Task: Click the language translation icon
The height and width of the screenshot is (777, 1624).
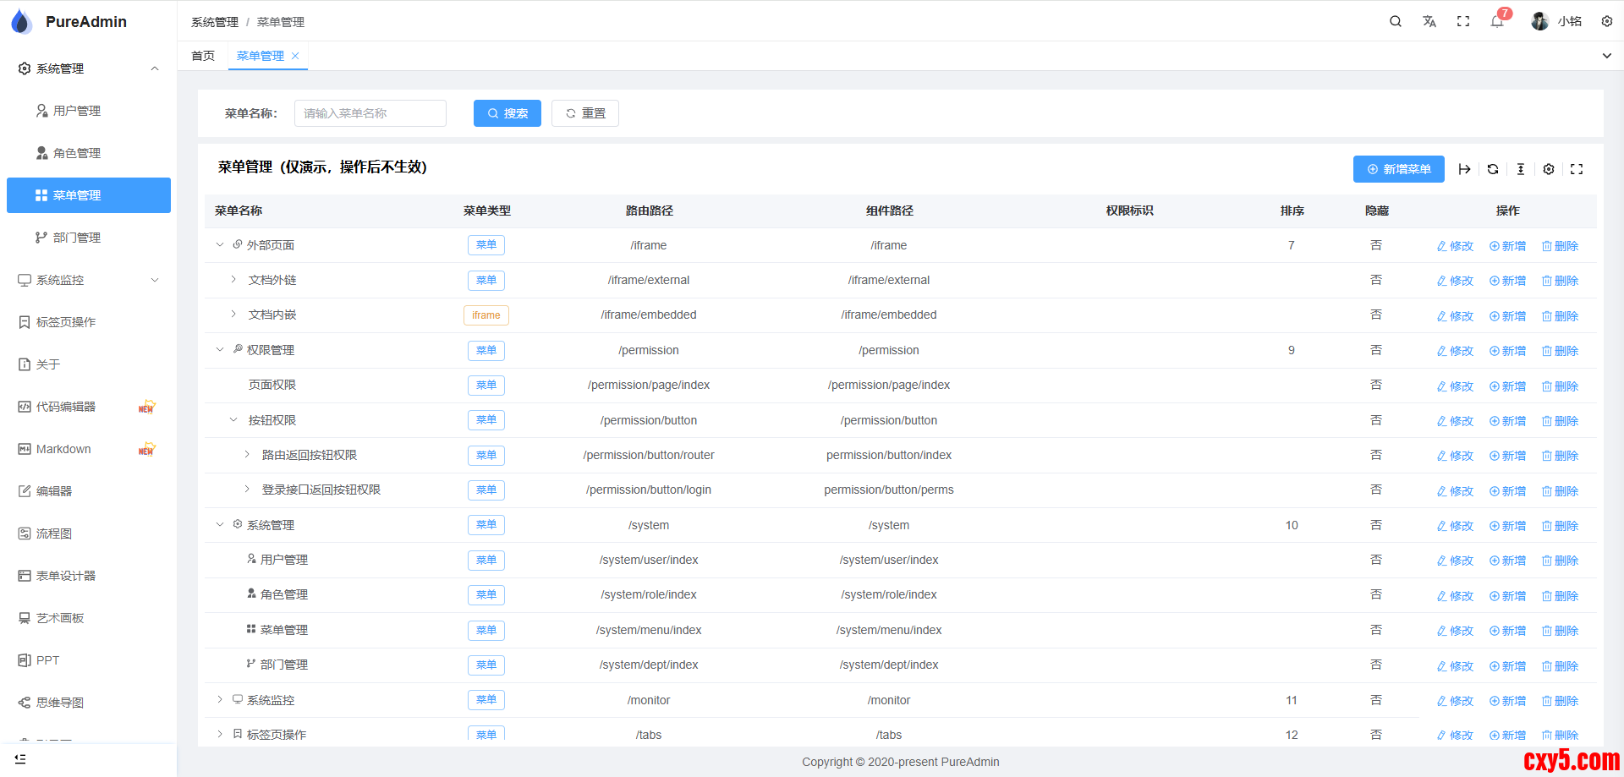Action: tap(1429, 21)
